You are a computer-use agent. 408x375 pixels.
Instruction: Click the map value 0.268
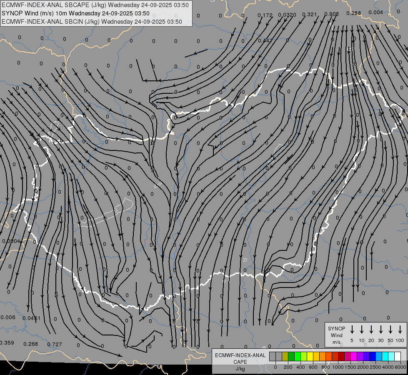(x=31, y=344)
